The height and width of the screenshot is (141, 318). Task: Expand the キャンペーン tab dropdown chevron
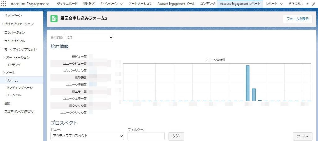point(122,4)
